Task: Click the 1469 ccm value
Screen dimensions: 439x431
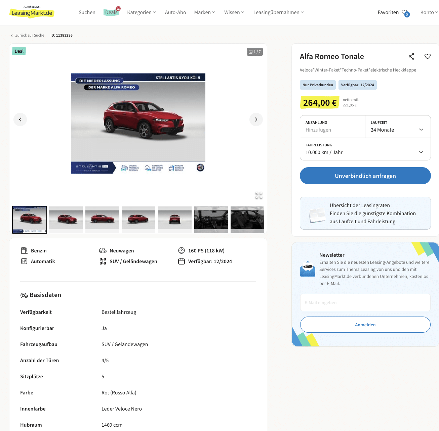Action: [112, 425]
